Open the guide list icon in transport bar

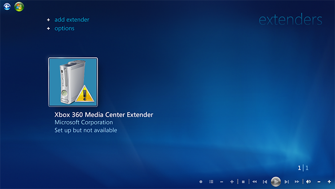[211, 182]
